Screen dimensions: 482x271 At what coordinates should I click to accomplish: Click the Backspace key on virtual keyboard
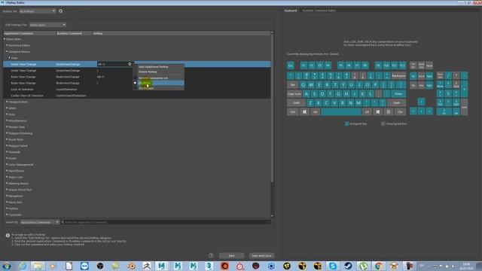pos(398,76)
